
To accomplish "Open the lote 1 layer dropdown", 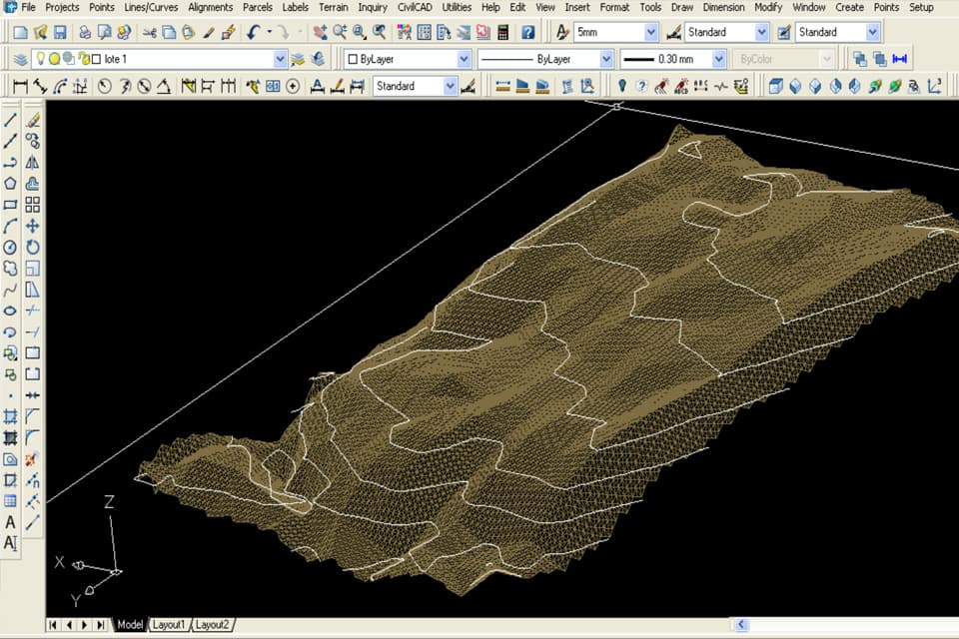I will [x=280, y=60].
